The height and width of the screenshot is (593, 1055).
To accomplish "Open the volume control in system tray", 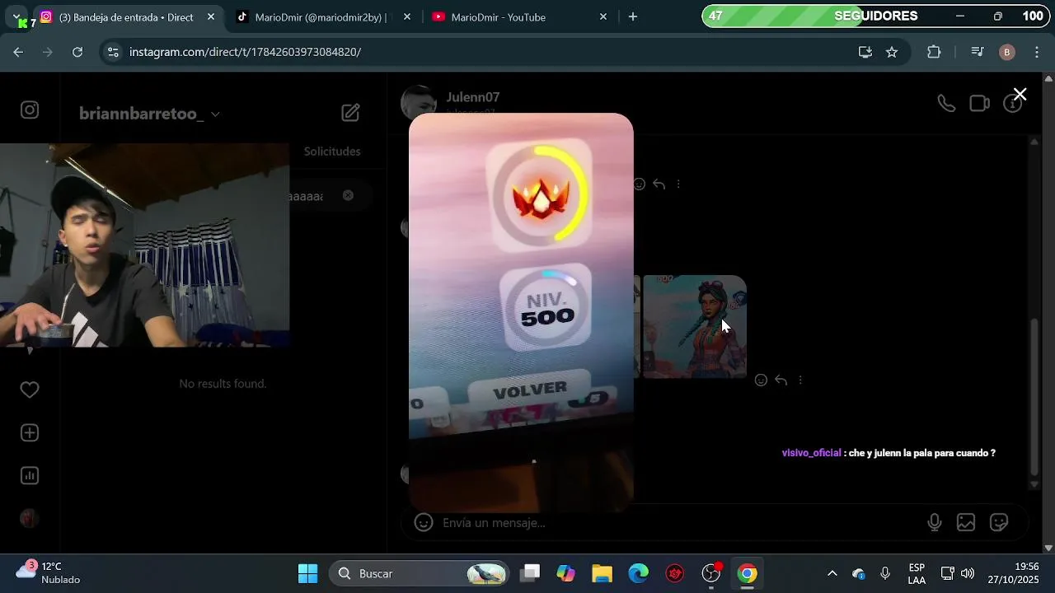I will (x=968, y=573).
